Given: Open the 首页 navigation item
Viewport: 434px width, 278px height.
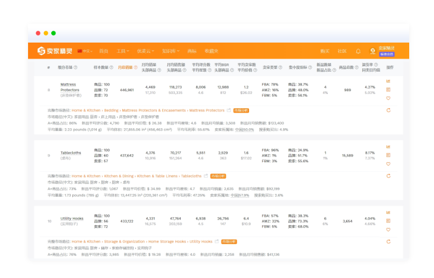Looking at the screenshot, I should pyautogui.click(x=104, y=51).
